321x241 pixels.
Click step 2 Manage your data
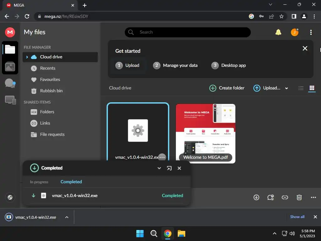[175, 65]
